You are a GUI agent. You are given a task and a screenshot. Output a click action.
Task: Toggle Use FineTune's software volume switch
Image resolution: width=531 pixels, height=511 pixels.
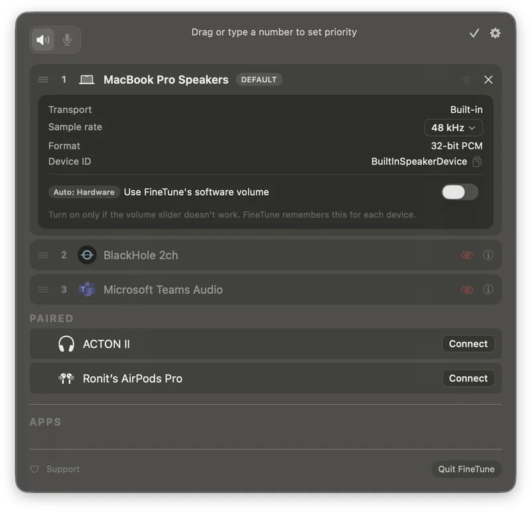point(459,192)
